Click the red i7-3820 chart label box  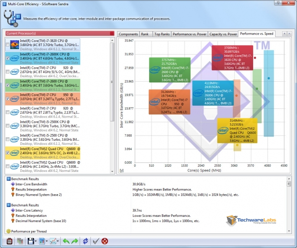click(232, 58)
